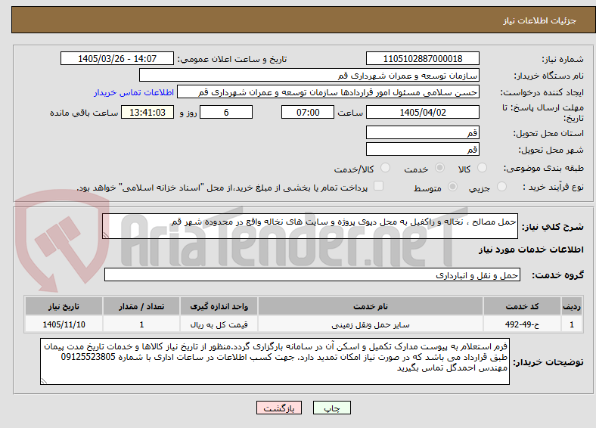
Task: Click the heading اطلاعات خدمات مورد نیاز
Action: (531, 250)
